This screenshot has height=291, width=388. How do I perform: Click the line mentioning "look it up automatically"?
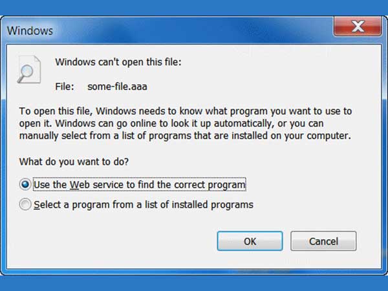(171, 124)
